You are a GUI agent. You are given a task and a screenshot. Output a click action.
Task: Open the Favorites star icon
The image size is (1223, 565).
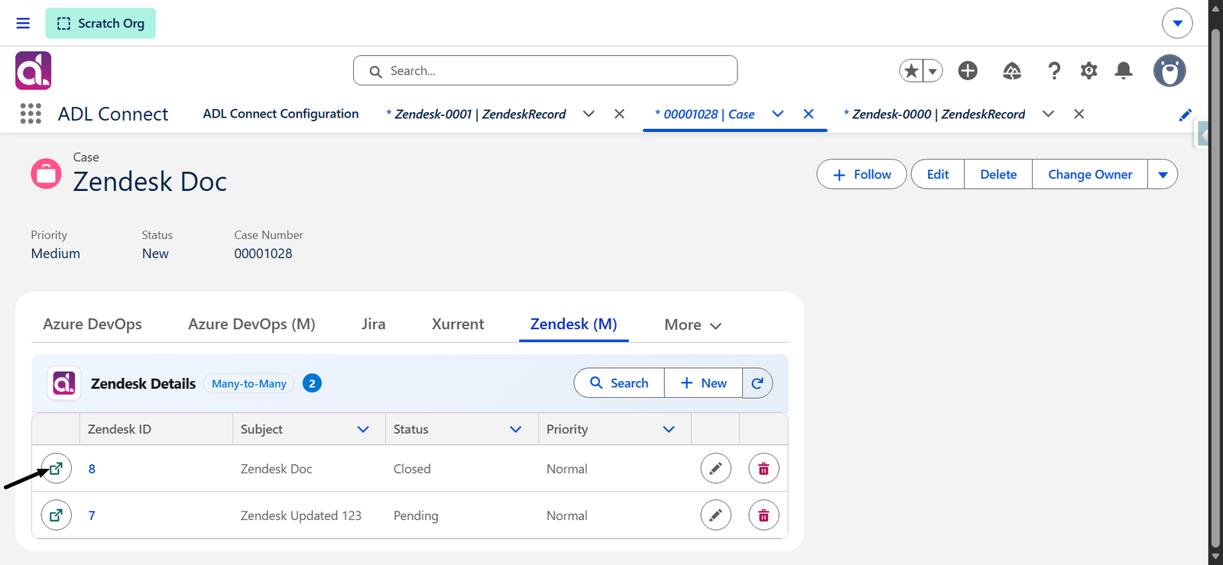[x=911, y=70]
